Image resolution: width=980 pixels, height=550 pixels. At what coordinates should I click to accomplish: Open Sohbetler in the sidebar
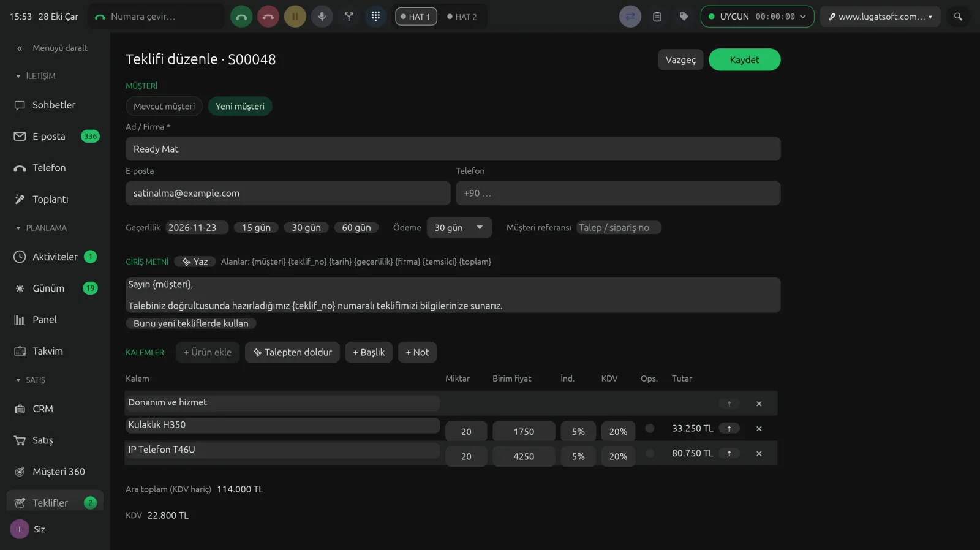[55, 105]
